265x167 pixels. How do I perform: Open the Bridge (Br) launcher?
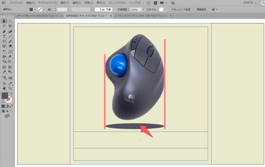(148, 3)
